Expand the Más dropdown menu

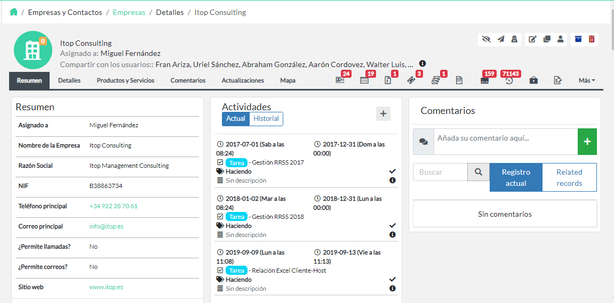[x=586, y=81]
